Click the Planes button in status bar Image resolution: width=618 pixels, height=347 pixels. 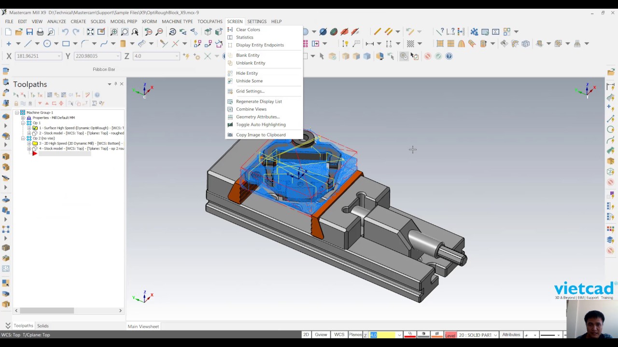point(355,334)
